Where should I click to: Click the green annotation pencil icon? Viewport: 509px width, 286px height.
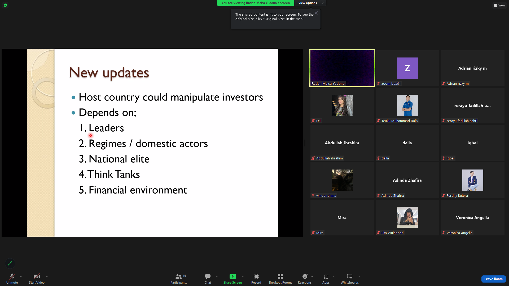(10, 263)
